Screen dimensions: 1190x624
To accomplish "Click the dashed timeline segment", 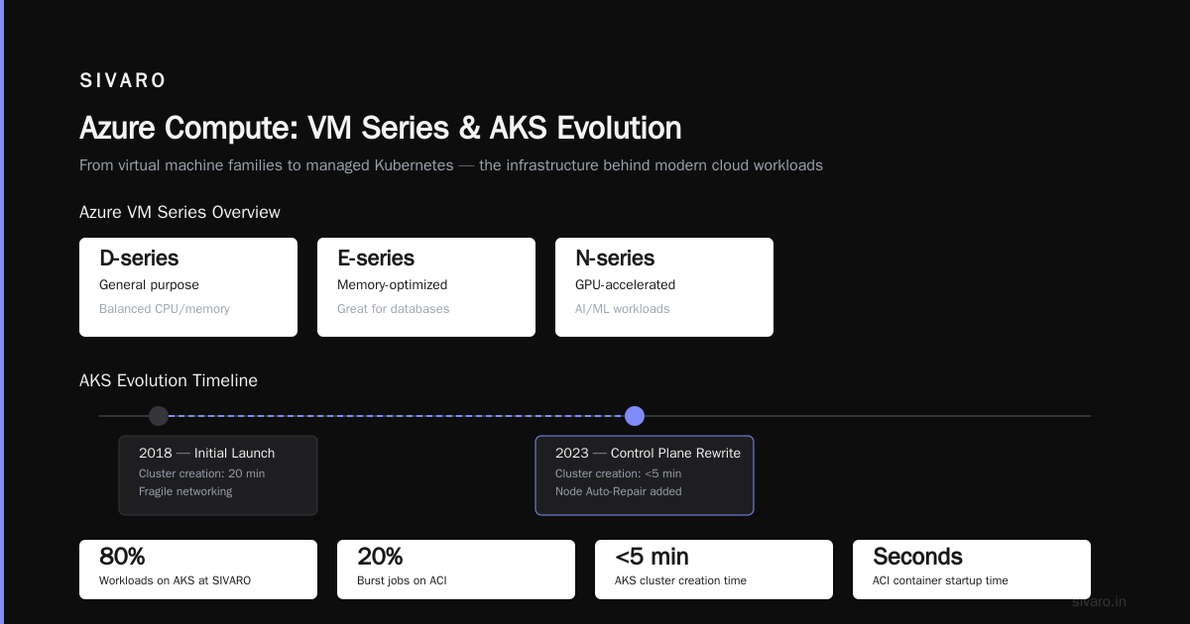I will (x=397, y=416).
